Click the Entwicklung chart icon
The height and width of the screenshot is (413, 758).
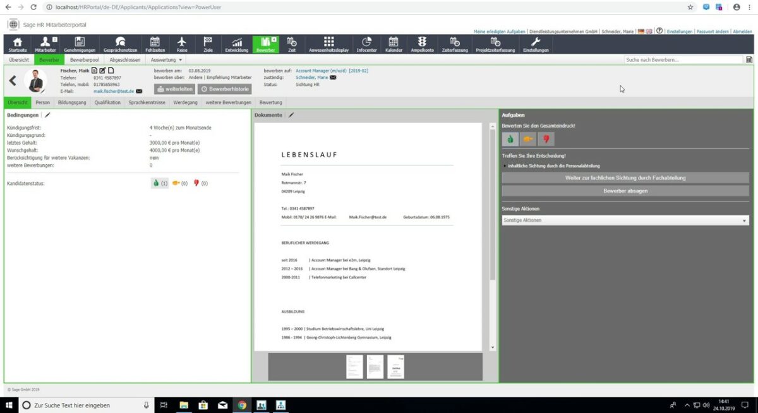[x=236, y=42]
